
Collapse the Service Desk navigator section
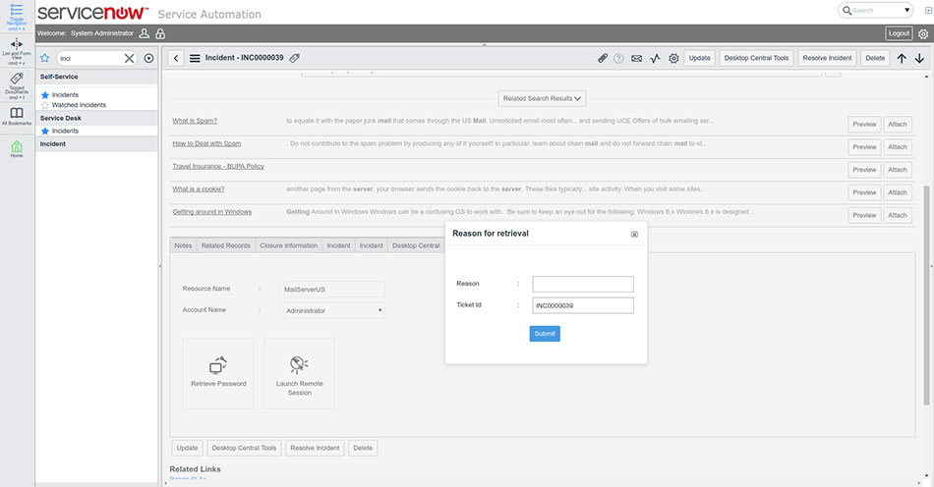(x=96, y=119)
